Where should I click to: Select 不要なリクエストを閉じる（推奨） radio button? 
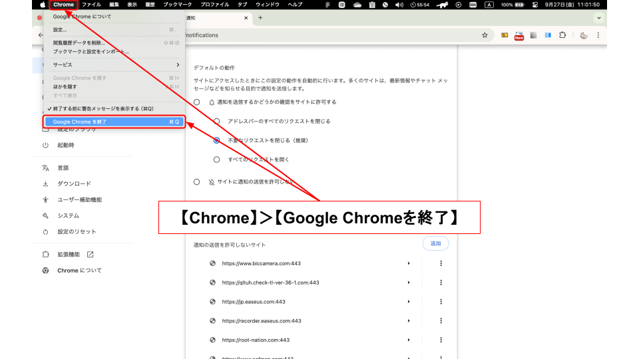pos(216,140)
